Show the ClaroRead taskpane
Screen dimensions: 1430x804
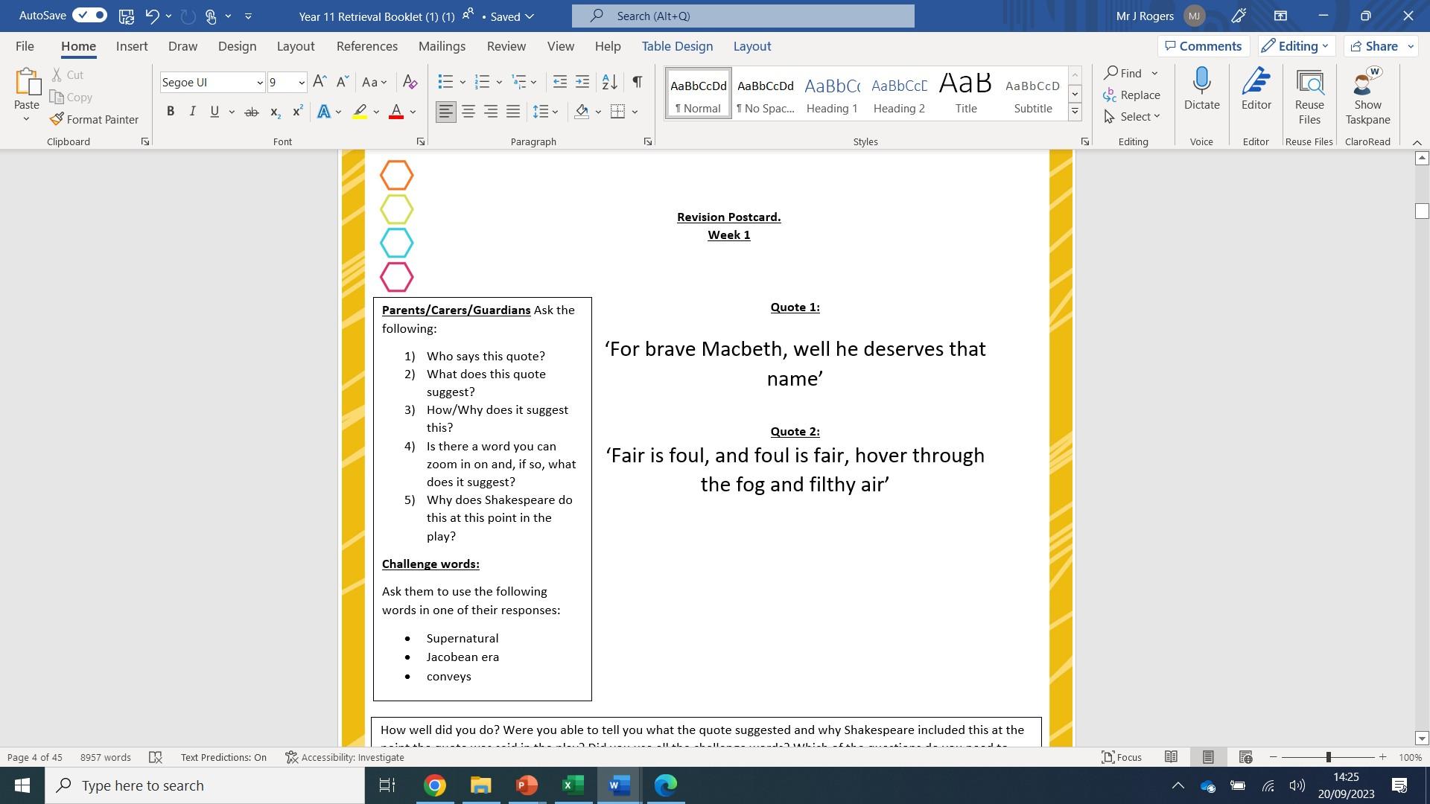click(x=1367, y=97)
